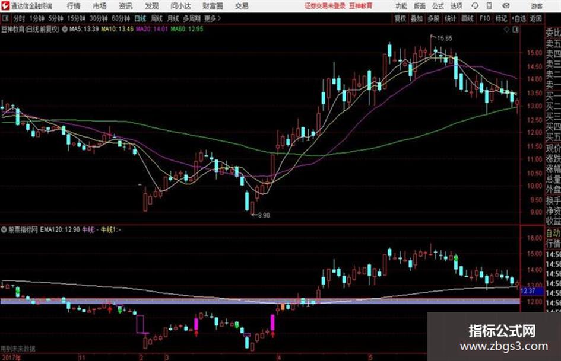Click the 多股 multi-stock button
The image size is (561, 361).
[433, 18]
